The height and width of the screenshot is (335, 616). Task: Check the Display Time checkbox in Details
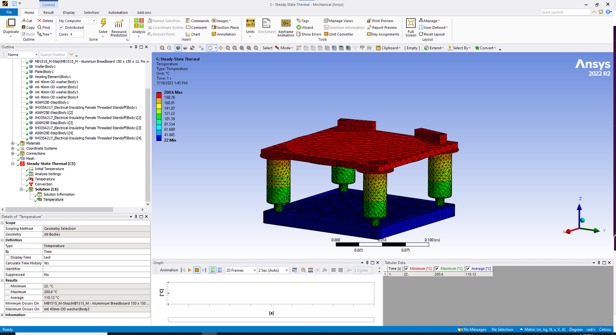coord(7,257)
